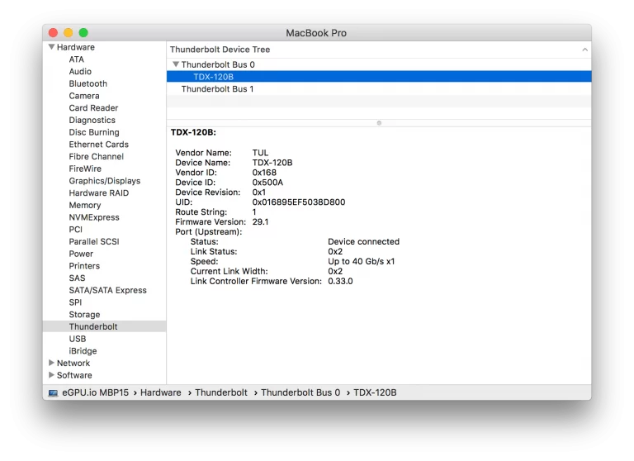634x461 pixels.
Task: Select NVMExpress item
Action: pos(94,217)
